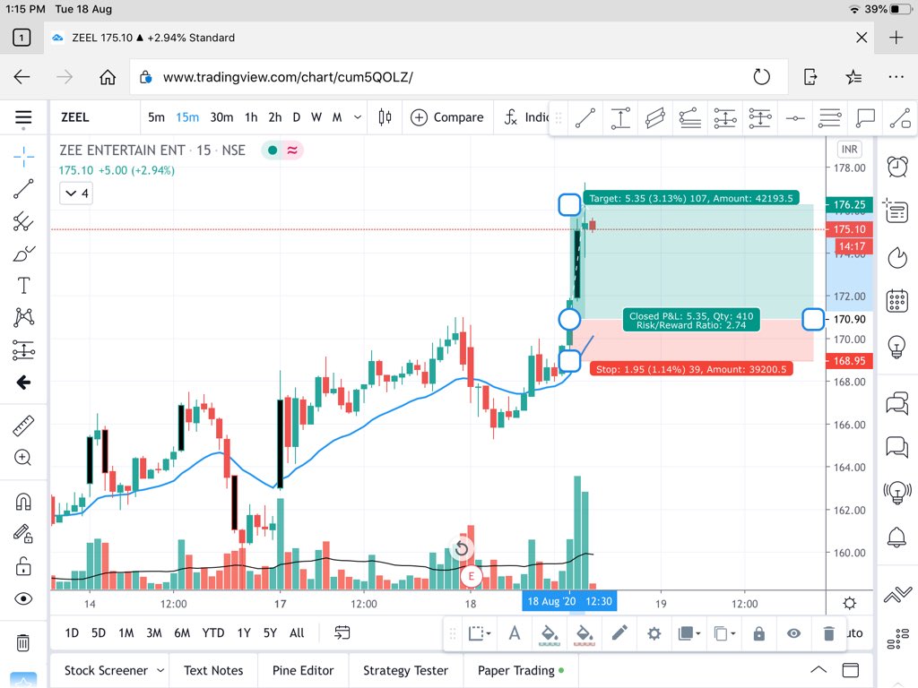The image size is (918, 688).
Task: Open public chats panel
Action: point(896,403)
